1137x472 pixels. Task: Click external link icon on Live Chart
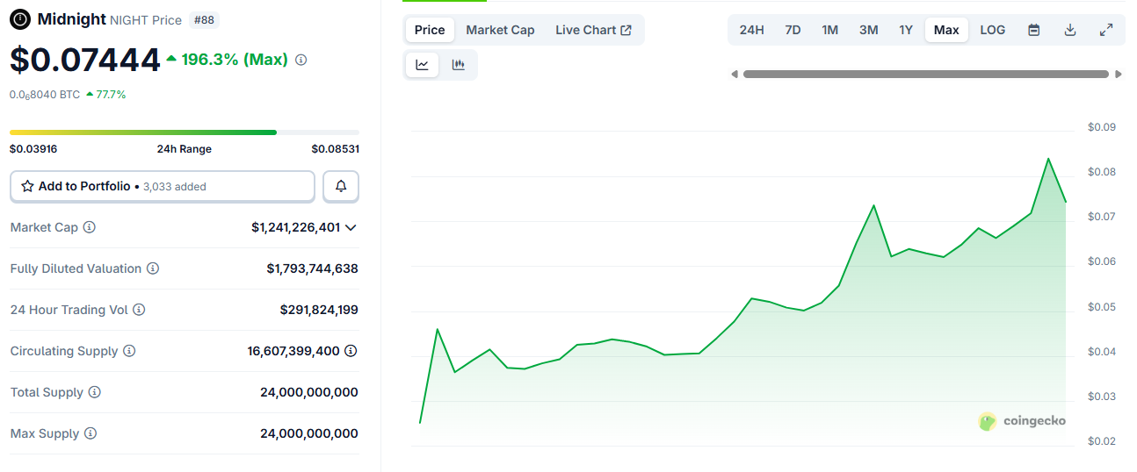(626, 30)
